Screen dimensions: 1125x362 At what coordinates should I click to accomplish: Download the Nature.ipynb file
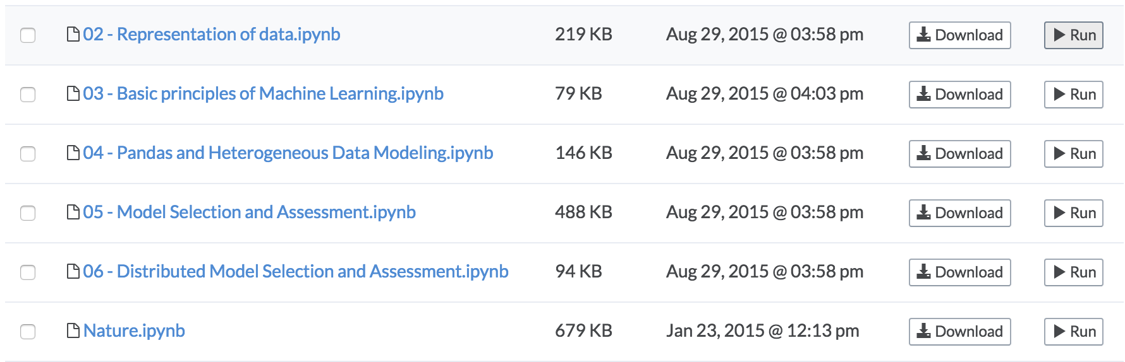point(959,332)
